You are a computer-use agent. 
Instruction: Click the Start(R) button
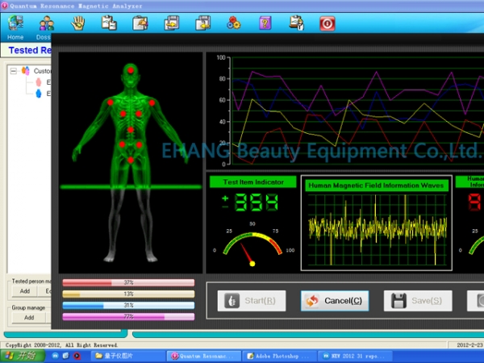252,301
